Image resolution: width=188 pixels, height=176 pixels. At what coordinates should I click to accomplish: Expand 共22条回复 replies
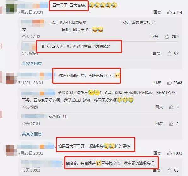pos(32,64)
